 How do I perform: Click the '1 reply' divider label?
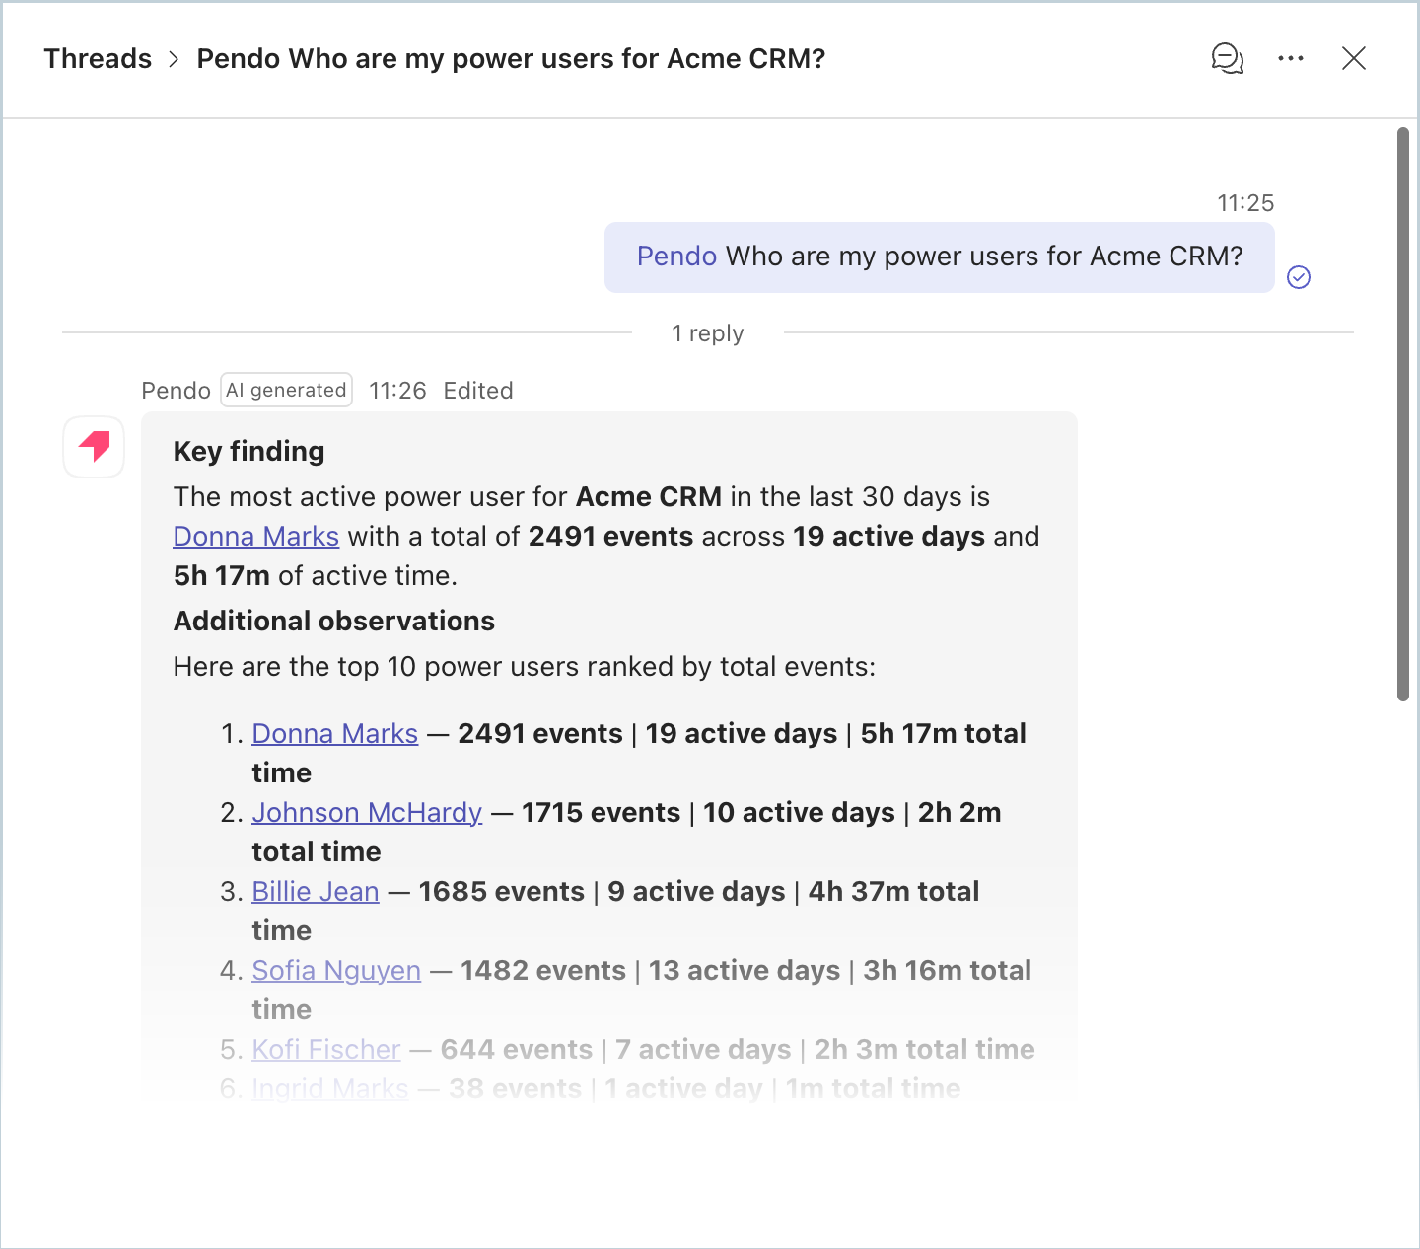point(708,333)
